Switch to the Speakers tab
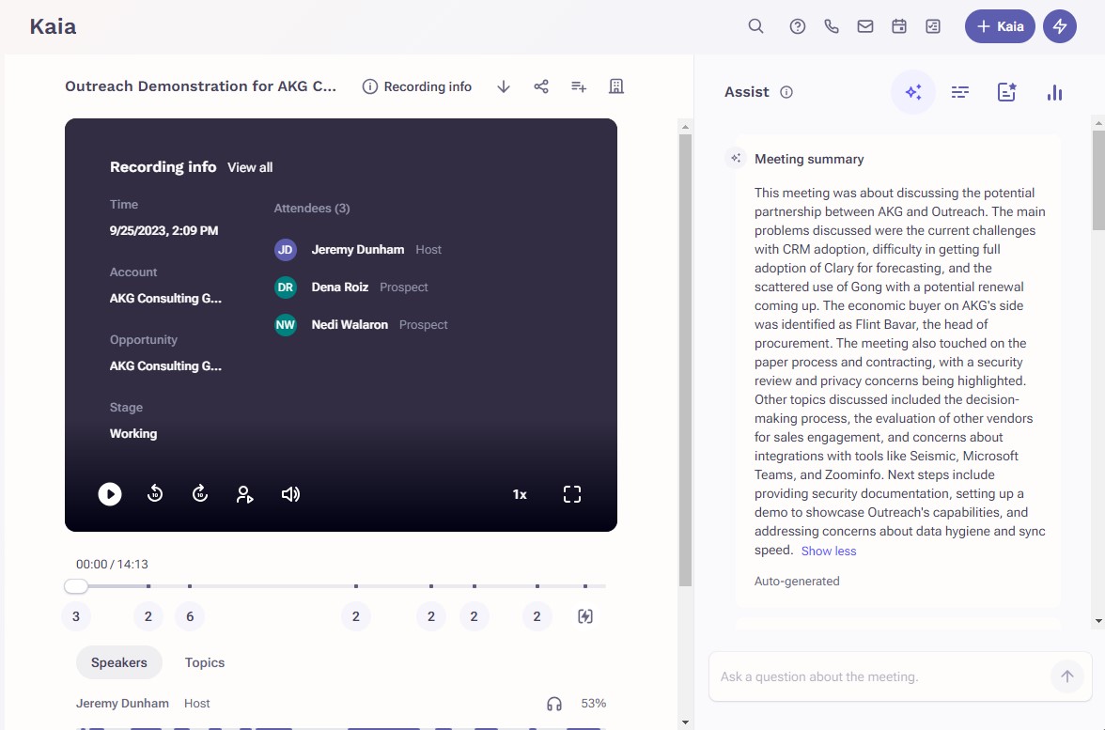Screen dimensions: 1105x730 pyautogui.click(x=119, y=662)
